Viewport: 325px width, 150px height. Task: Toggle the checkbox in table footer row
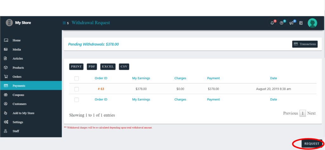(x=76, y=99)
